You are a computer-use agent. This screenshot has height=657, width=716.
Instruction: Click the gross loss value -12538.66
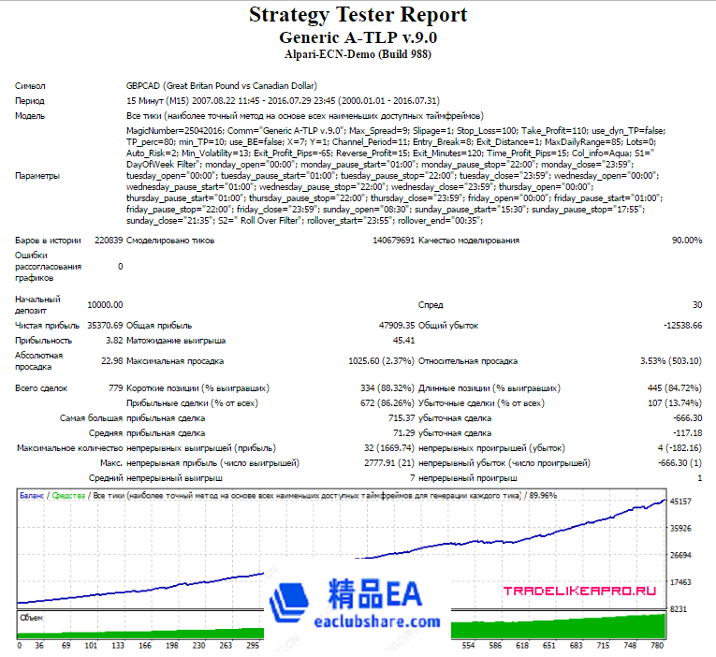[682, 326]
